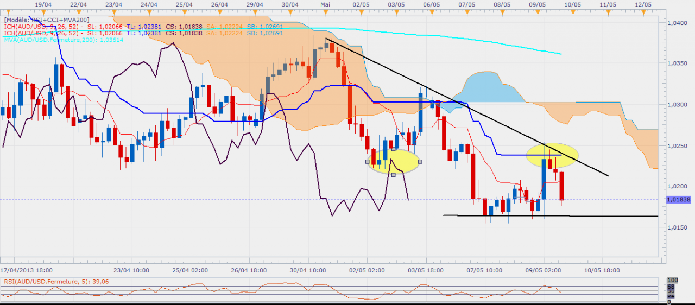The width and height of the screenshot is (695, 305).
Task: Click the bottom resize handle of the selected ellipse
Action: [x=394, y=174]
